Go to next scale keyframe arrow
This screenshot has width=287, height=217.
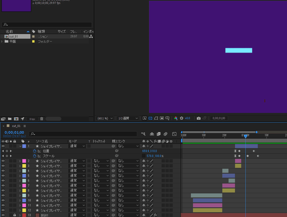point(11,156)
